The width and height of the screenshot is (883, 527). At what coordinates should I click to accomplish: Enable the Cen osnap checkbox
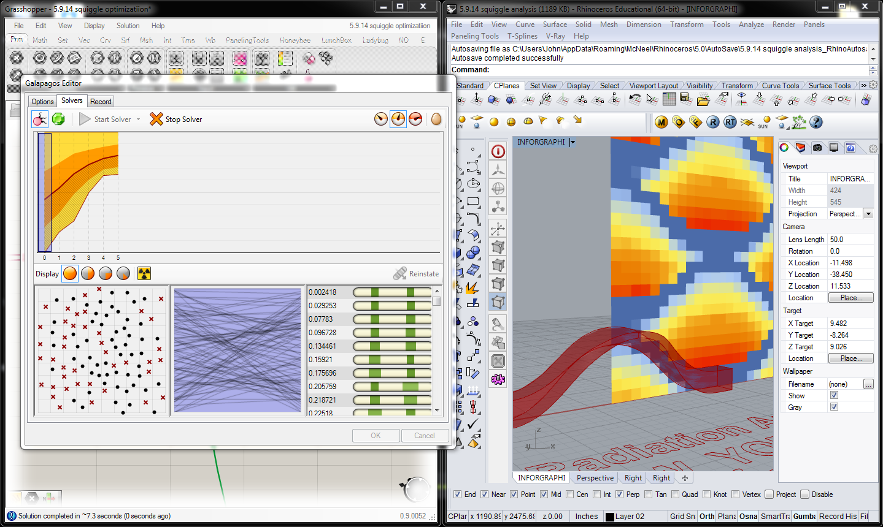point(569,495)
